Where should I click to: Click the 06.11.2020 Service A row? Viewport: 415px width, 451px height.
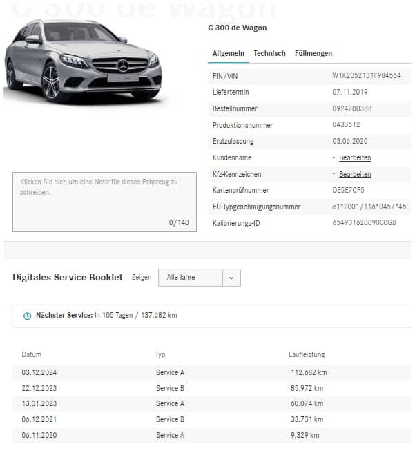click(x=207, y=436)
